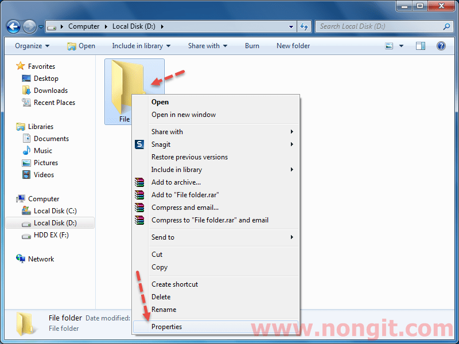Expand the arrow after Local Disk (D:) breadcrumb
459x344 pixels.
pyautogui.click(x=162, y=26)
